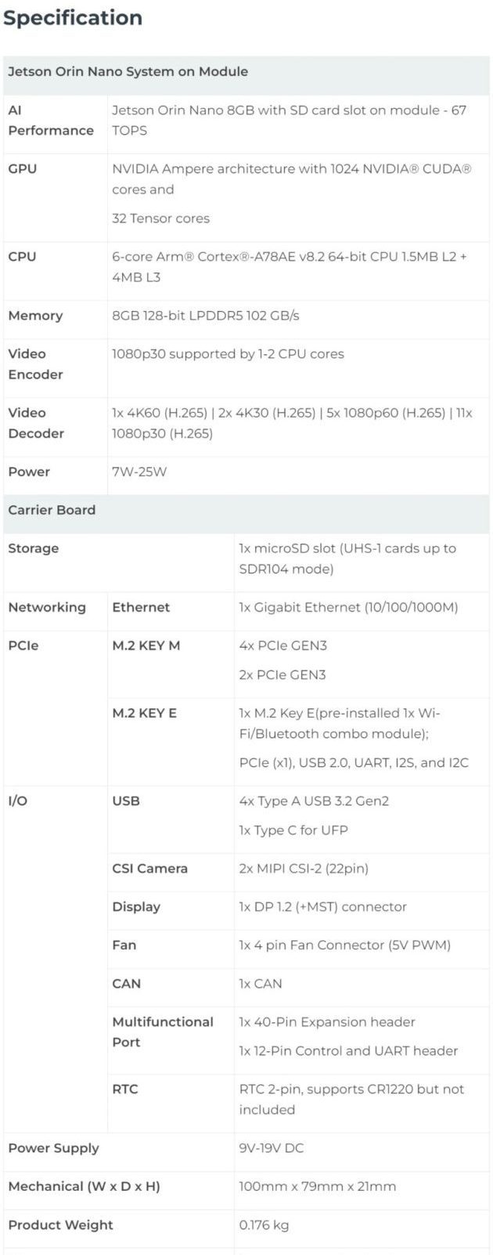Select the AI Performance row label
493x1255 pixels.
coord(50,120)
